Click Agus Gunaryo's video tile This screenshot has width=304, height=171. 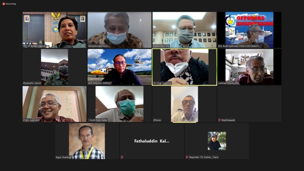pyautogui.click(x=87, y=141)
